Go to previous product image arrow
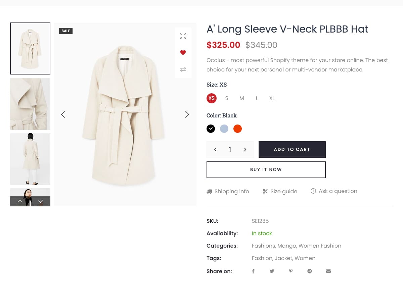 63,114
